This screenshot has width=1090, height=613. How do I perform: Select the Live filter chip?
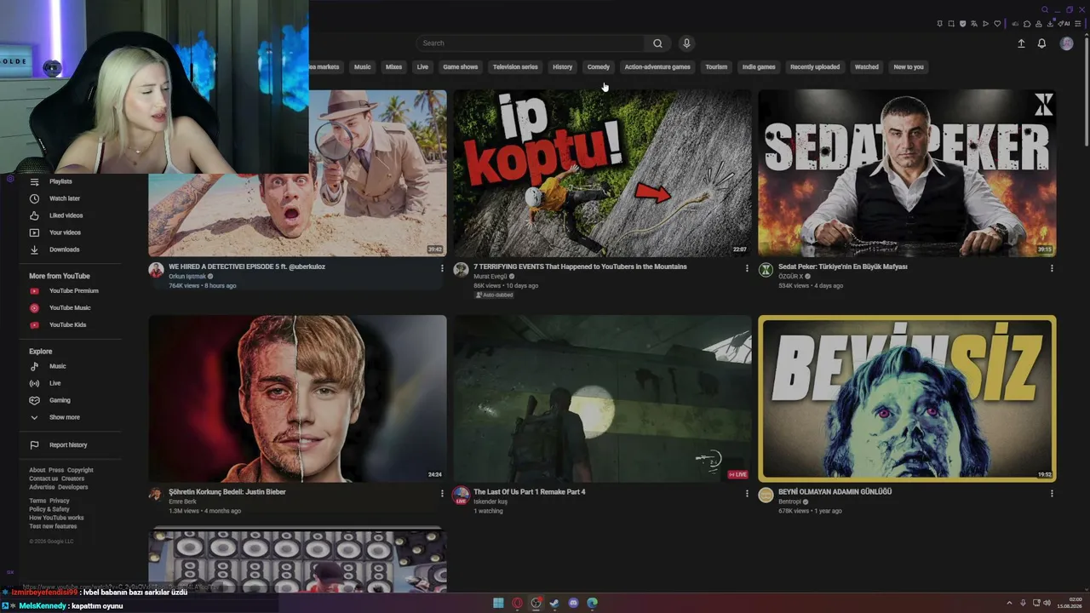coord(422,67)
